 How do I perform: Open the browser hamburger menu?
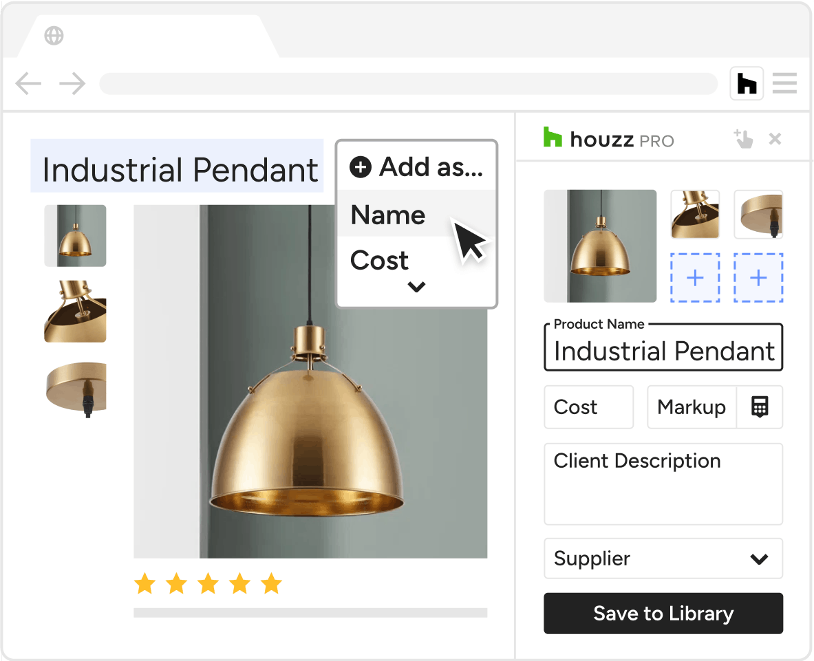[x=784, y=83]
